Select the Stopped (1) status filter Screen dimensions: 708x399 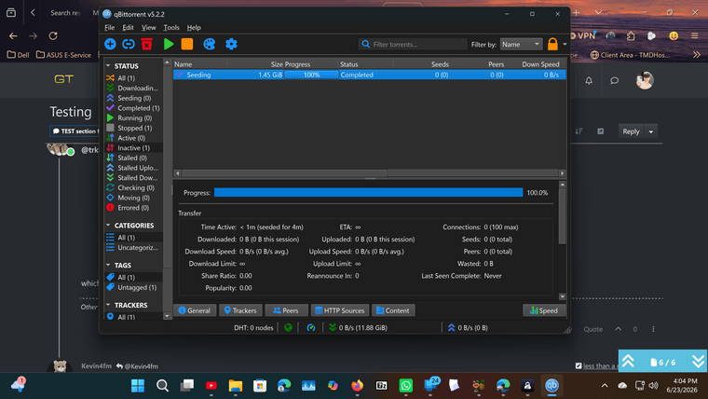click(133, 128)
